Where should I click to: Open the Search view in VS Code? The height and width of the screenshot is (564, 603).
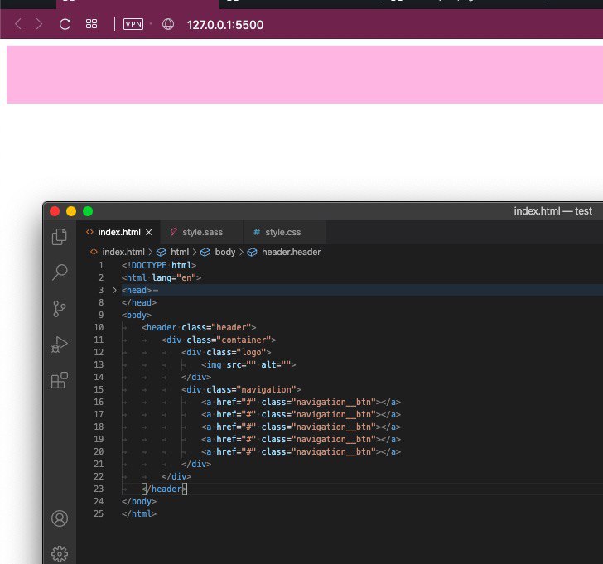(x=60, y=272)
